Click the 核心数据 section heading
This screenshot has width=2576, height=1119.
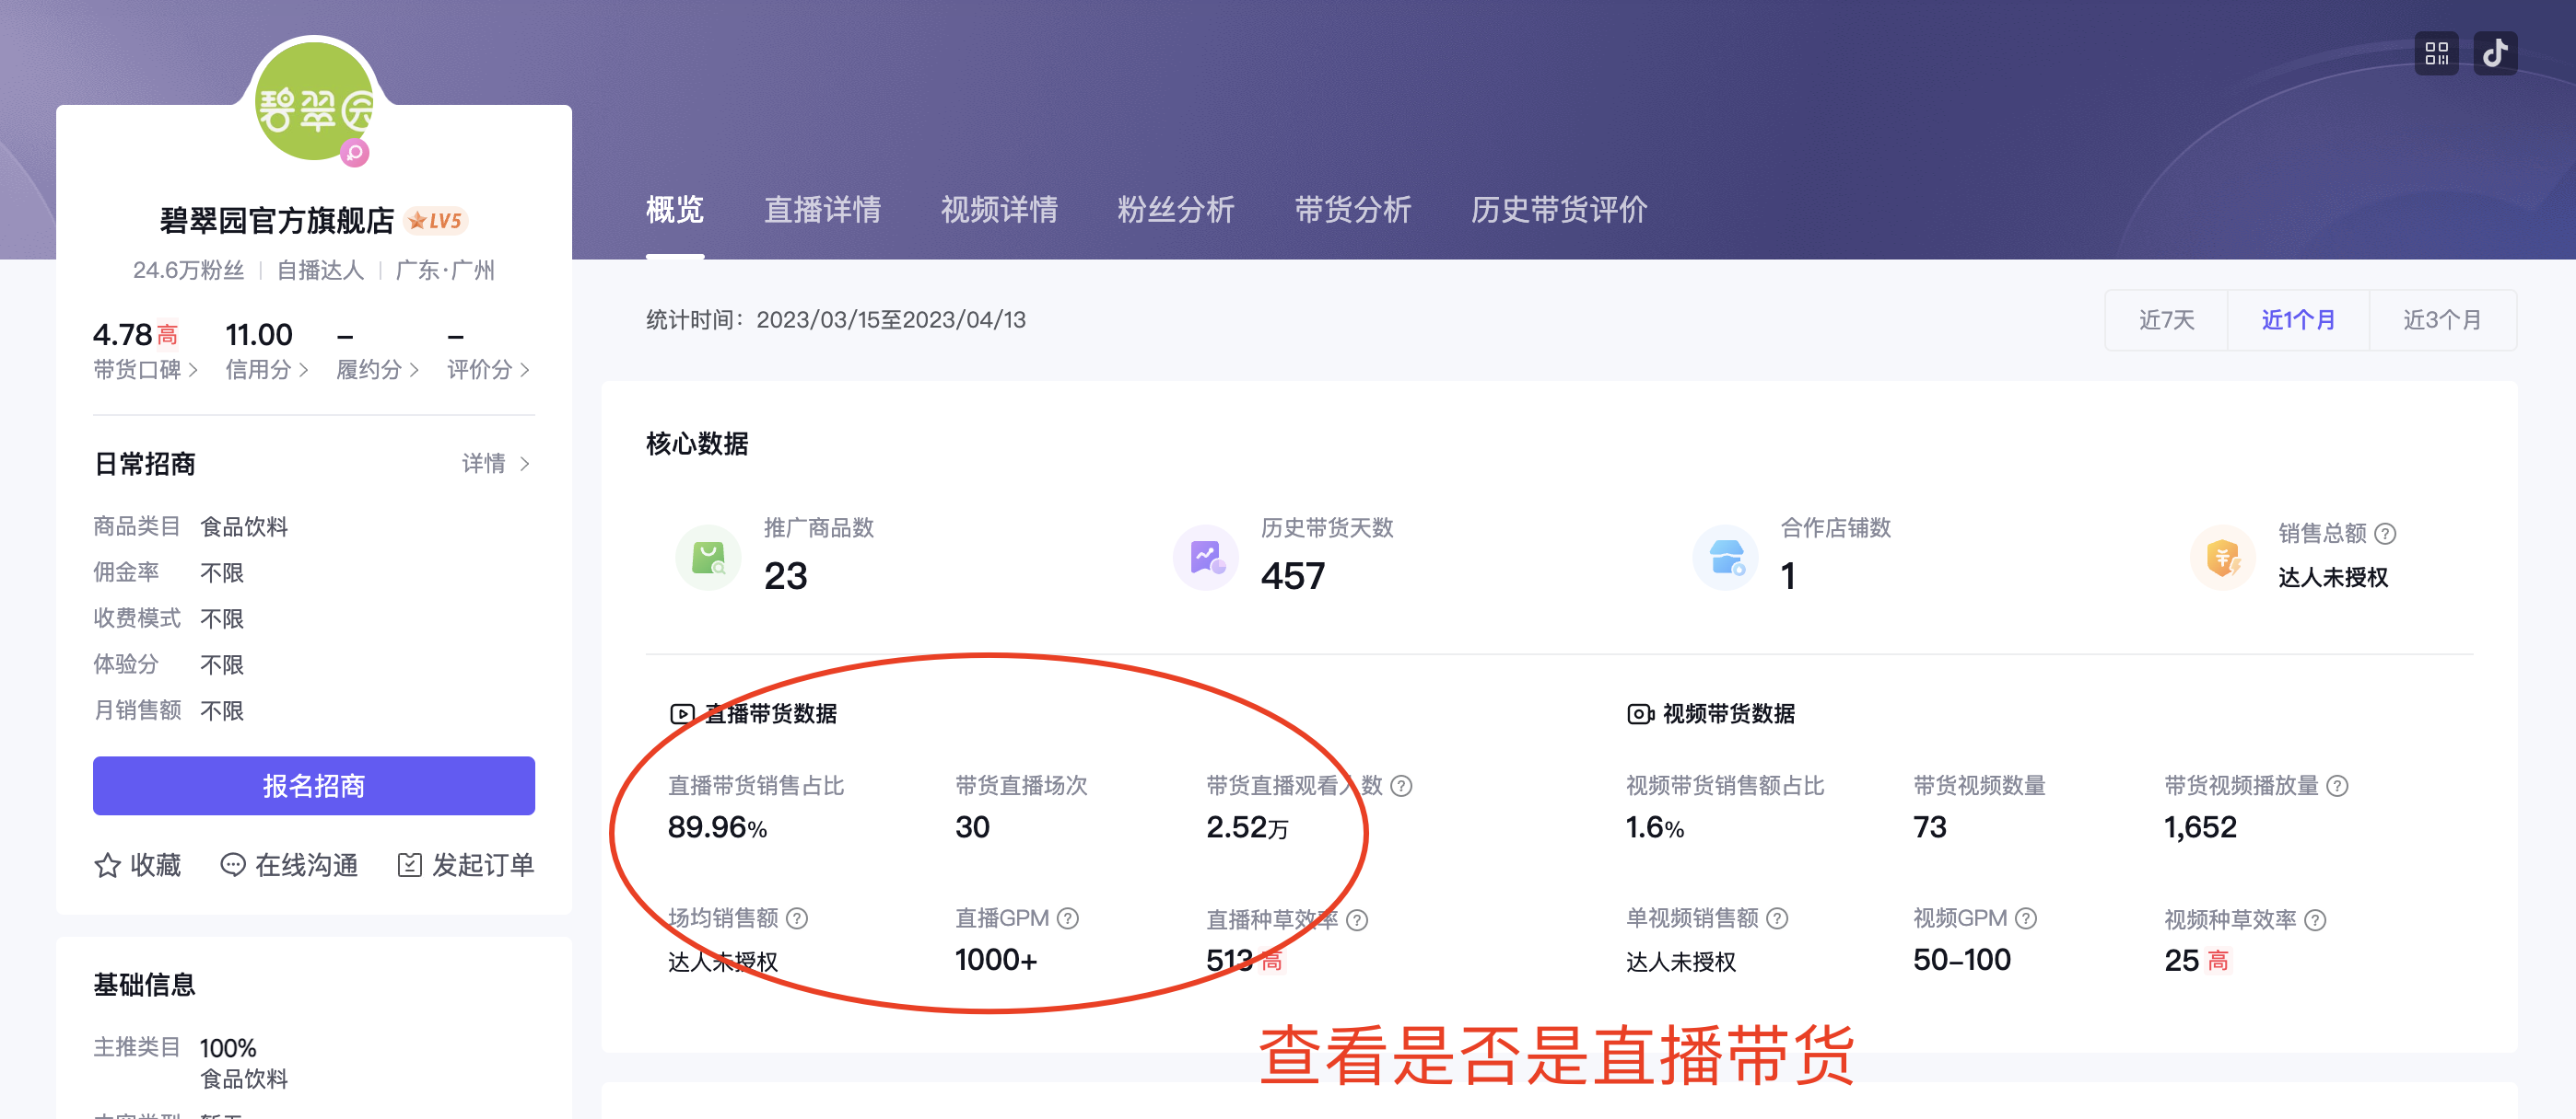pos(697,444)
